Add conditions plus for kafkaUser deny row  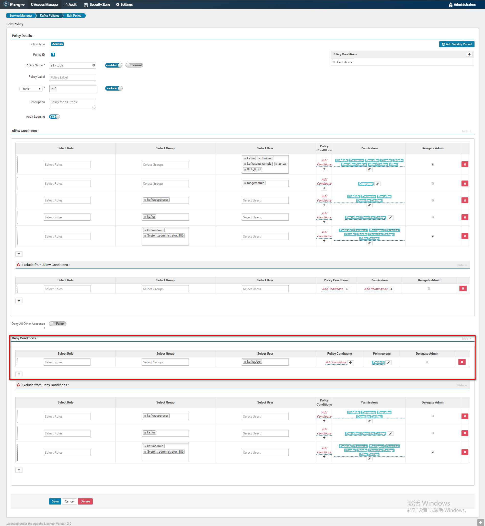pyautogui.click(x=350, y=362)
